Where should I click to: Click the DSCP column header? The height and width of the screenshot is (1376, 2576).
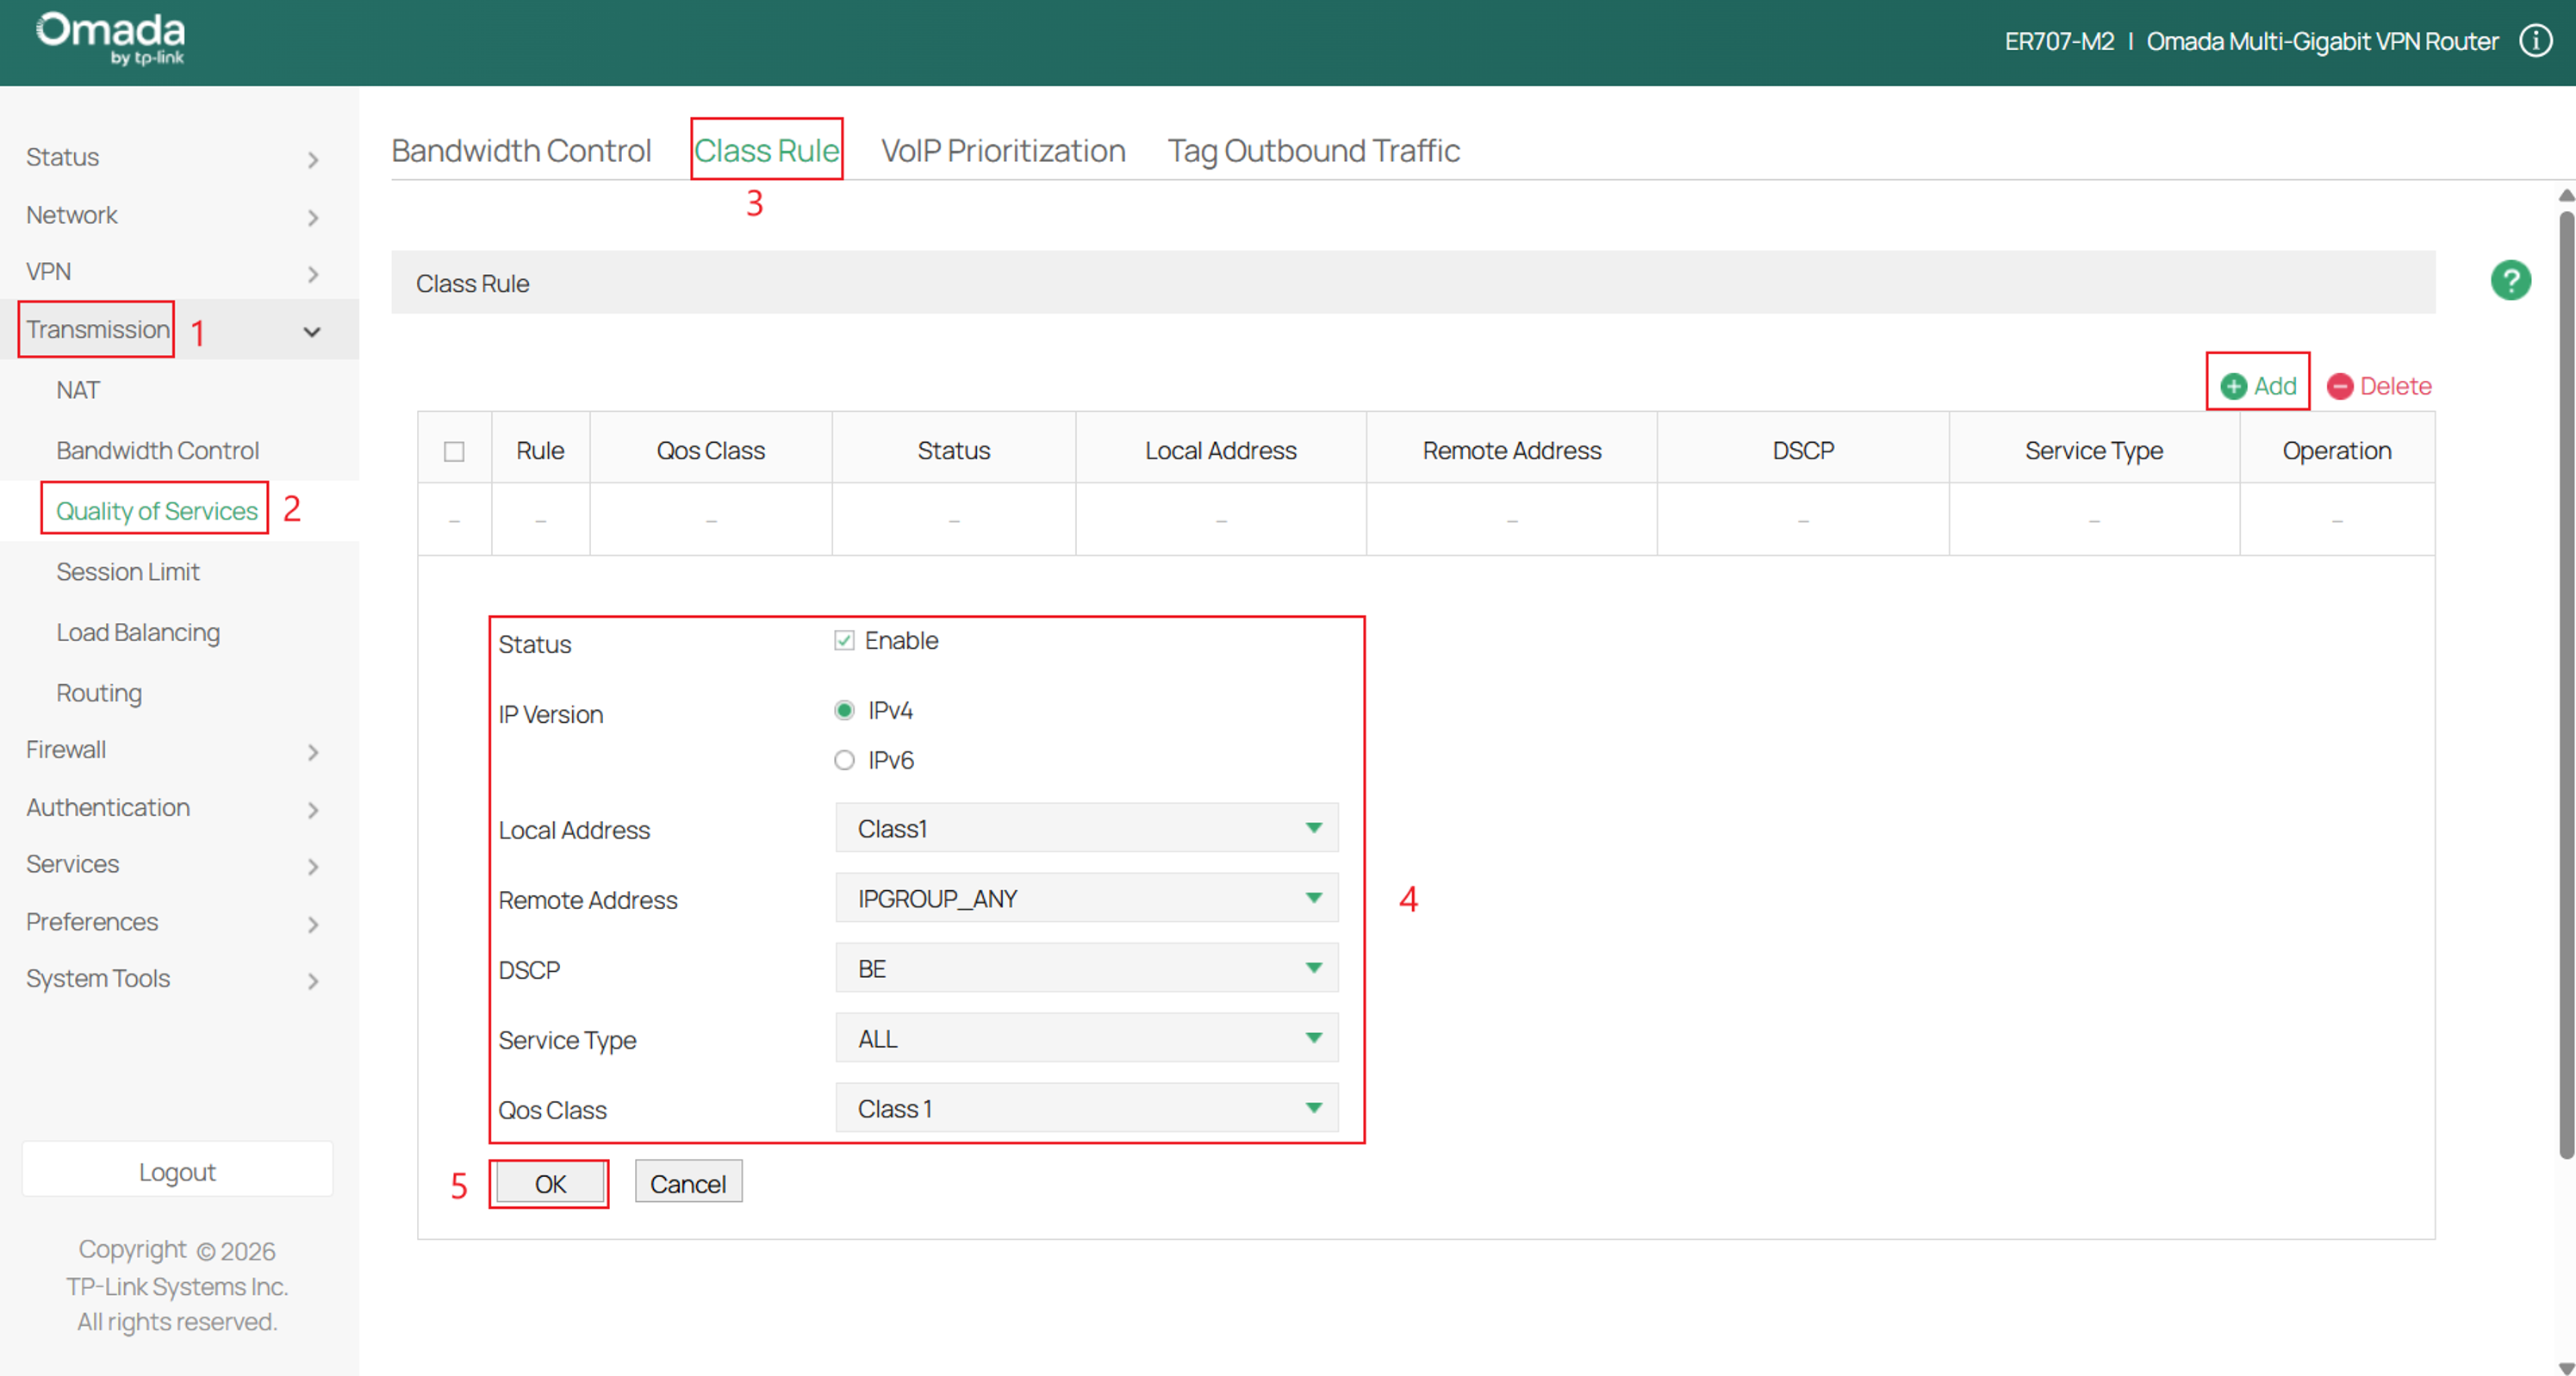click(1802, 451)
